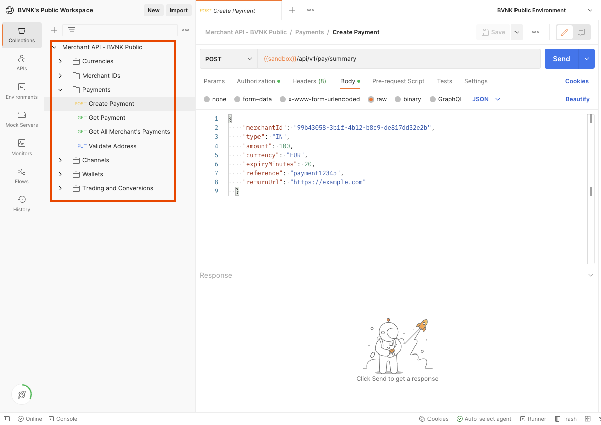The image size is (601, 425).
Task: Click the Beautify link
Action: [578, 99]
